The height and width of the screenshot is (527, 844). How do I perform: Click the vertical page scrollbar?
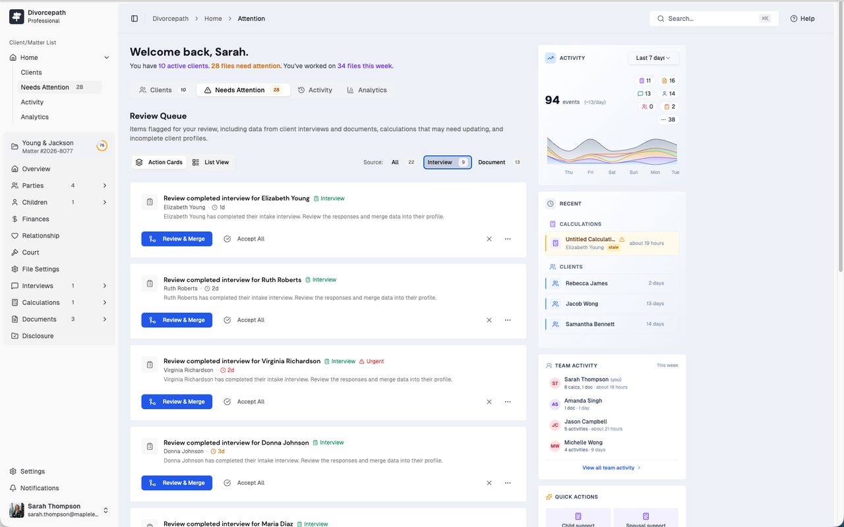click(840, 137)
